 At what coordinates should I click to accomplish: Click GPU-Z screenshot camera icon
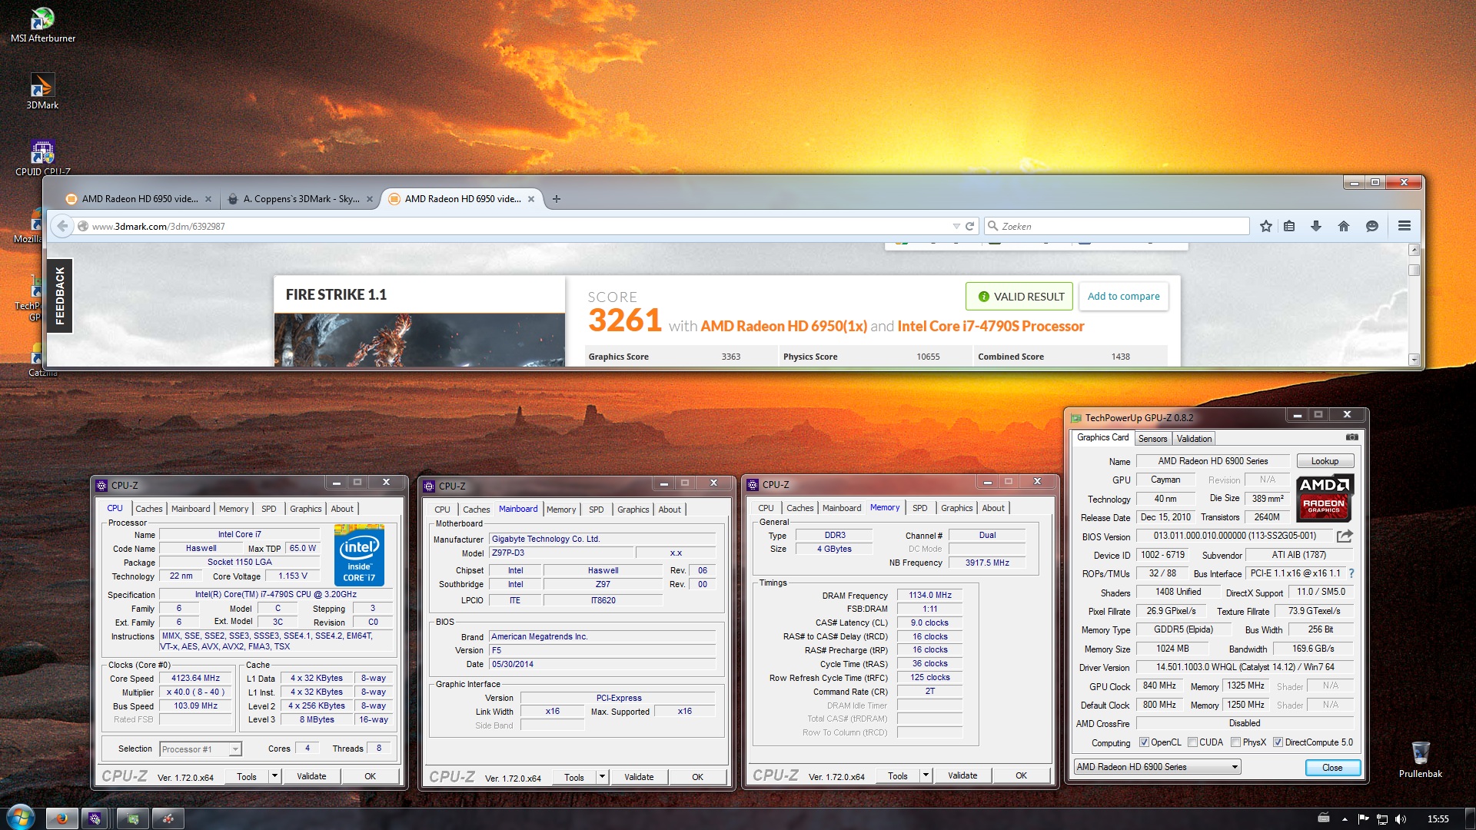coord(1351,437)
